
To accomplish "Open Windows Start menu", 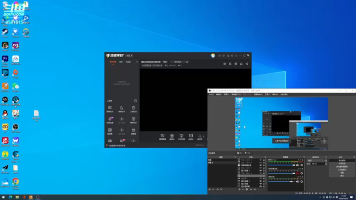I will click(3, 197).
